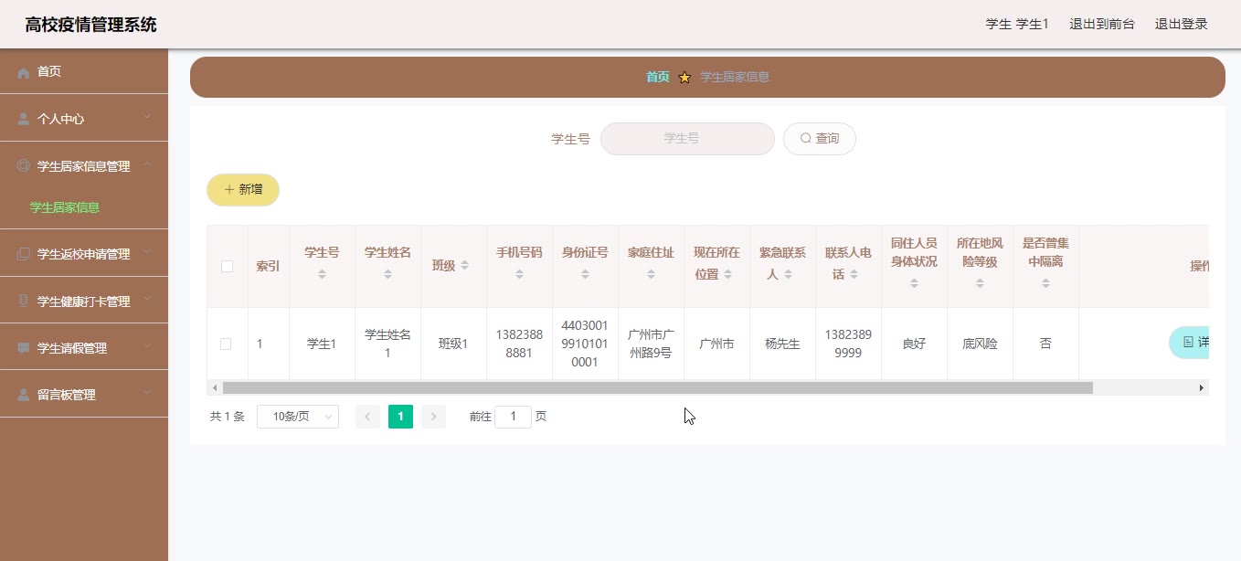Click the user icon beside 留言板管理
1241x561 pixels.
(x=24, y=396)
